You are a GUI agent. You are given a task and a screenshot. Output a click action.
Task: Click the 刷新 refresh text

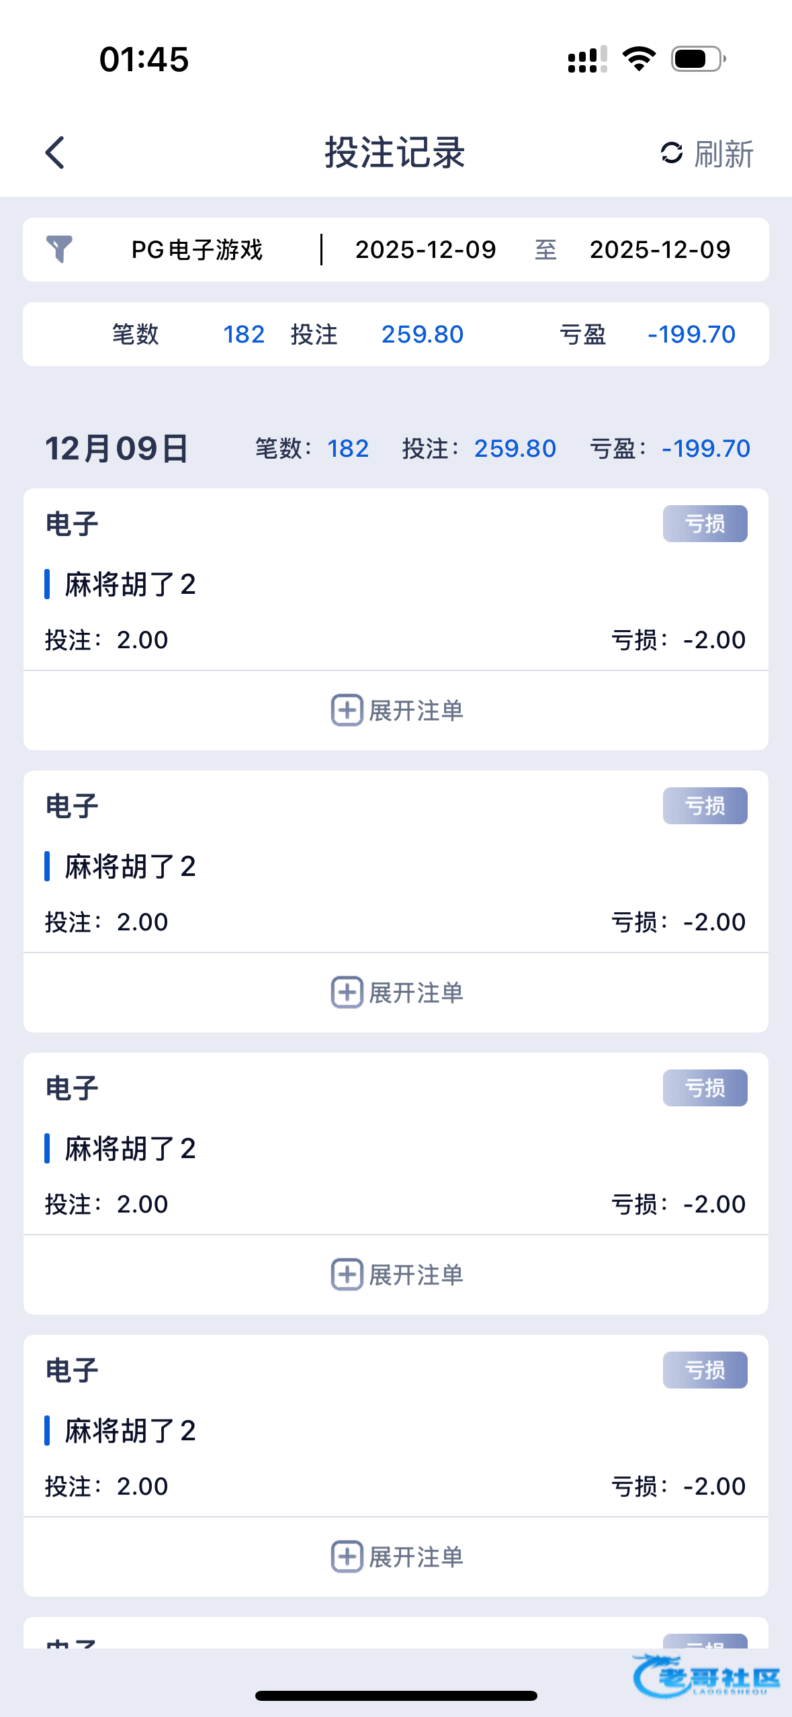click(723, 154)
